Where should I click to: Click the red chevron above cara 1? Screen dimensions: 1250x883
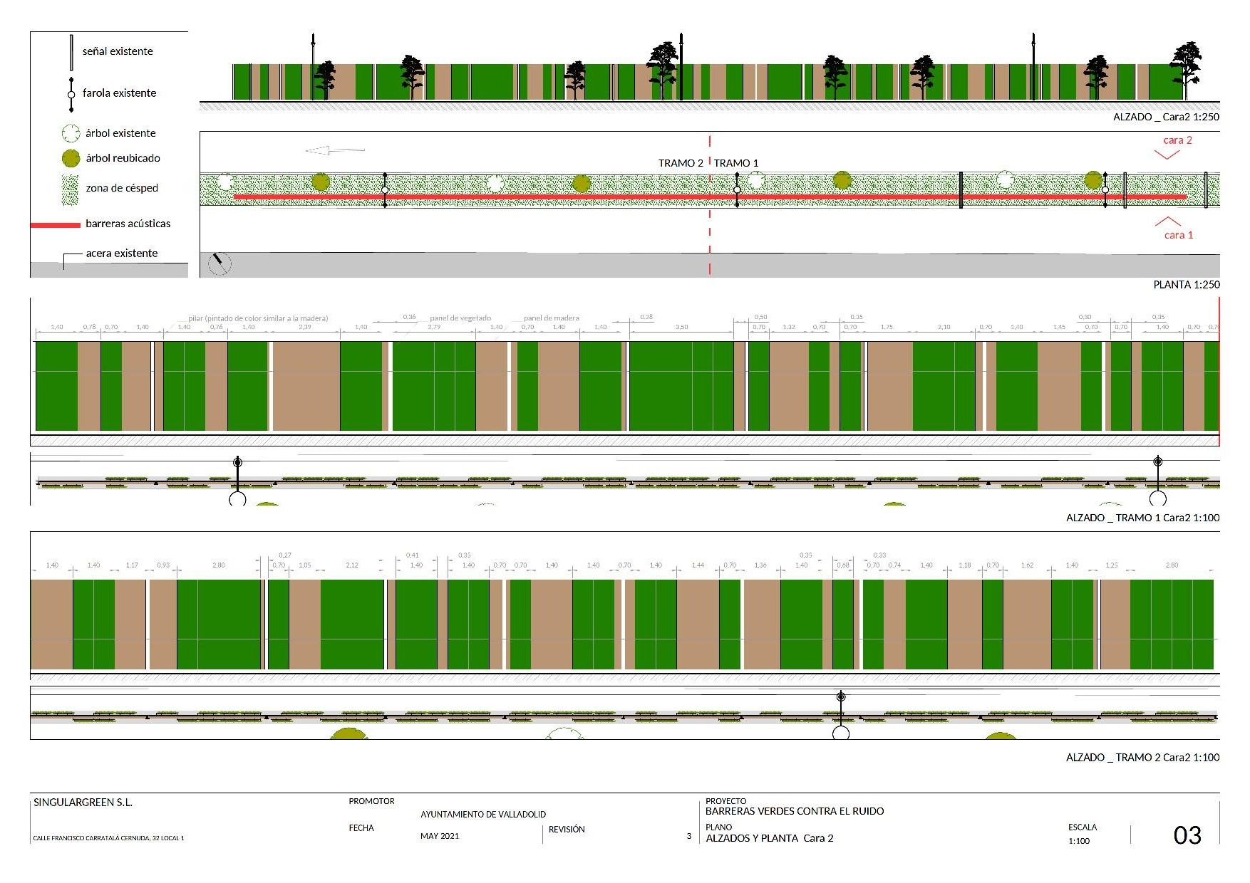click(x=1167, y=221)
